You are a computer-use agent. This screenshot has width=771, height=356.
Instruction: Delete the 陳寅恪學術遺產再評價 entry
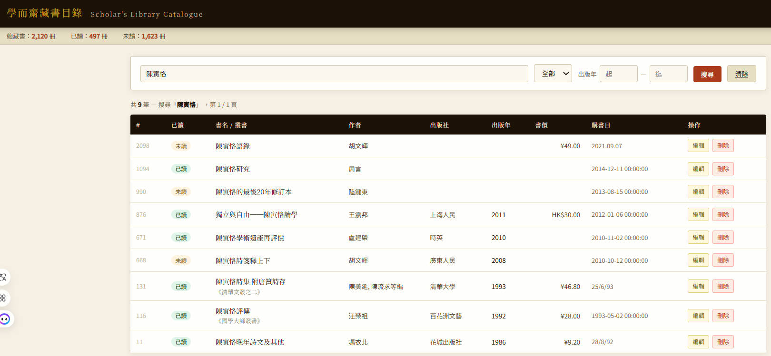(723, 237)
